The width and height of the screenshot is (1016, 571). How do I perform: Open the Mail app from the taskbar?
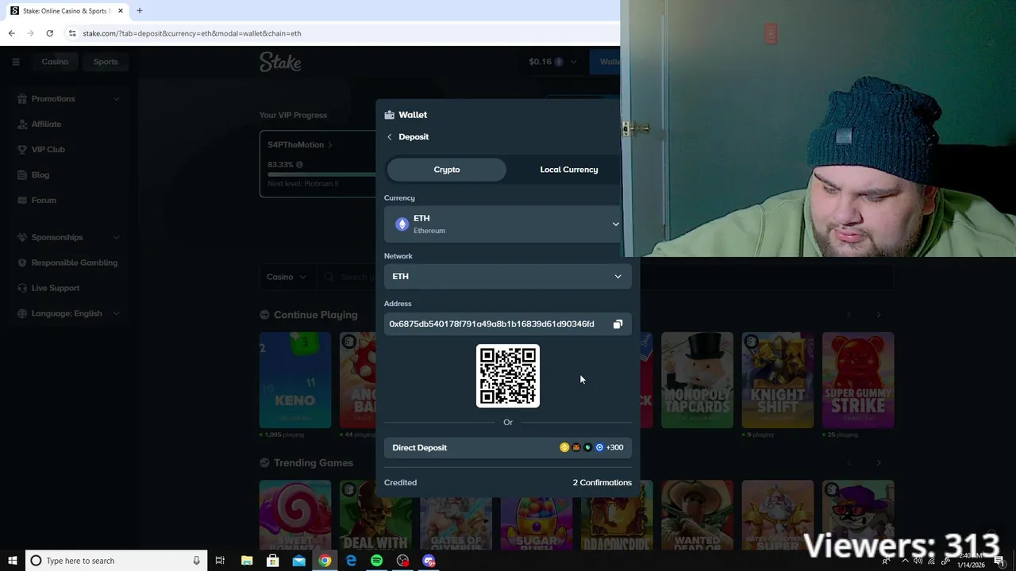[x=298, y=561]
